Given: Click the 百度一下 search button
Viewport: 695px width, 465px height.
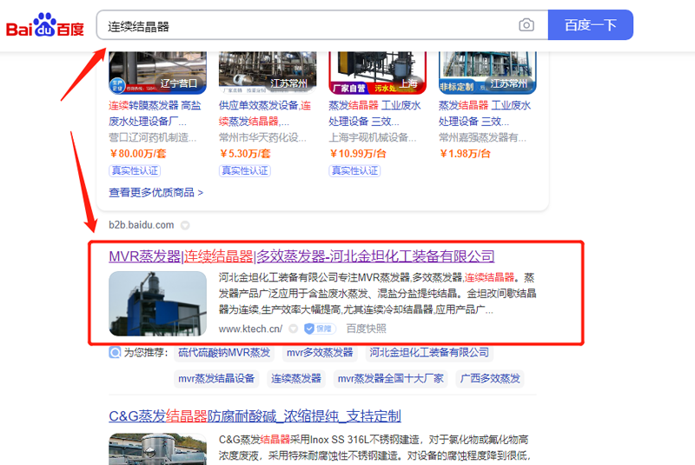Looking at the screenshot, I should coord(590,25).
